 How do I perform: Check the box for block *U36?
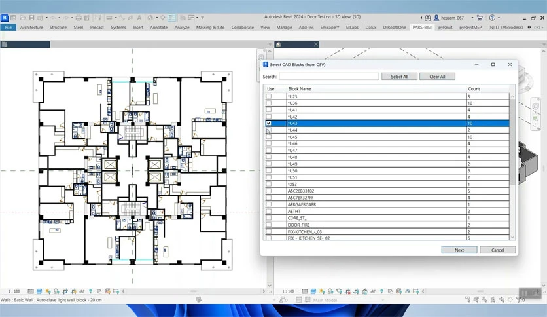point(269,103)
